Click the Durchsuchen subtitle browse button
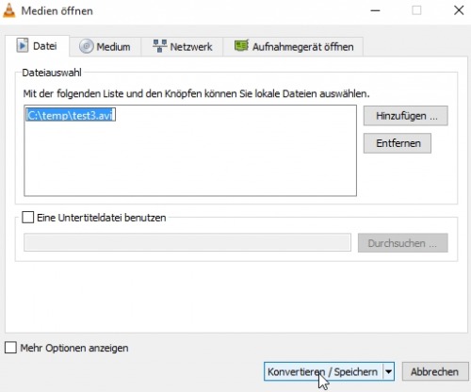The image size is (471, 392). pos(403,243)
